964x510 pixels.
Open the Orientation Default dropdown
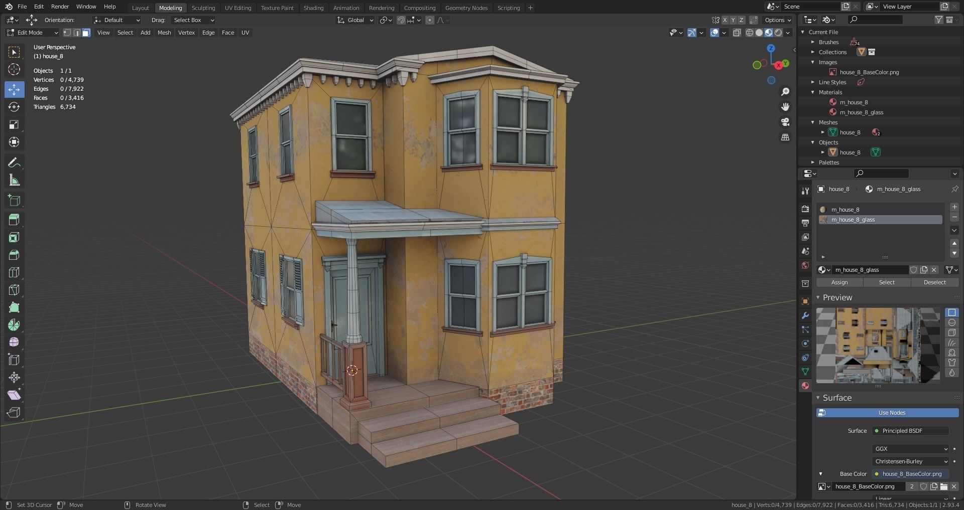116,20
